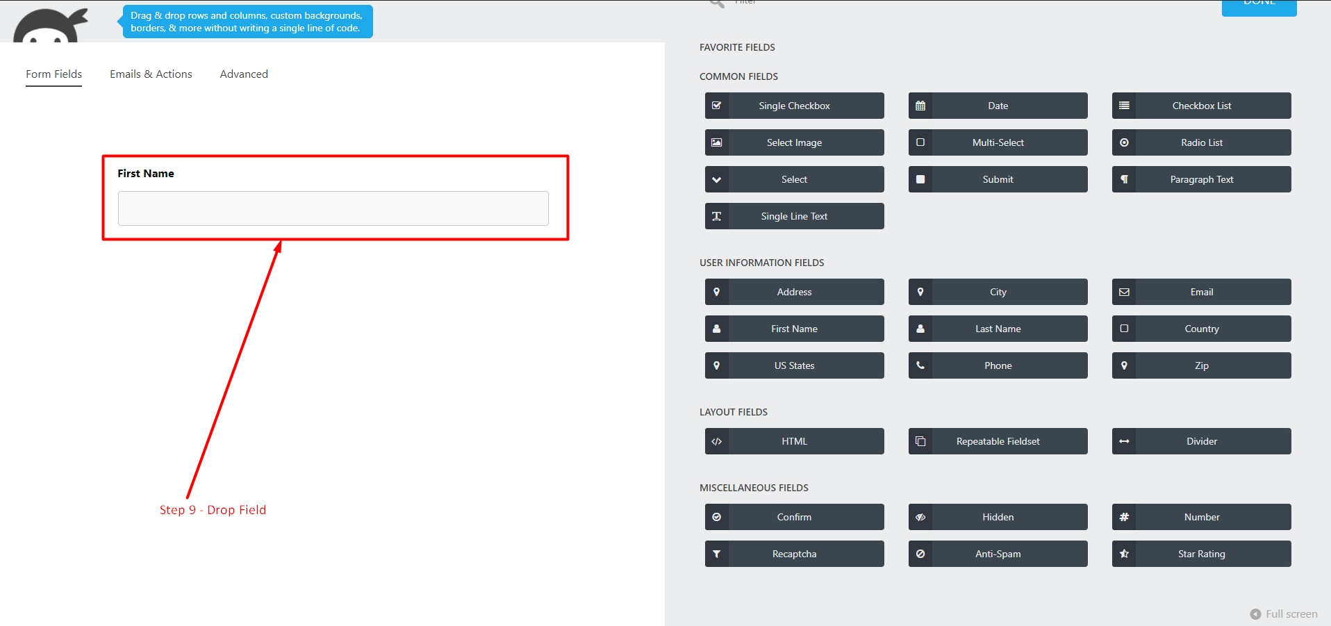Click the ban icon on Anti-Spam field
The image size is (1331, 626).
920,554
